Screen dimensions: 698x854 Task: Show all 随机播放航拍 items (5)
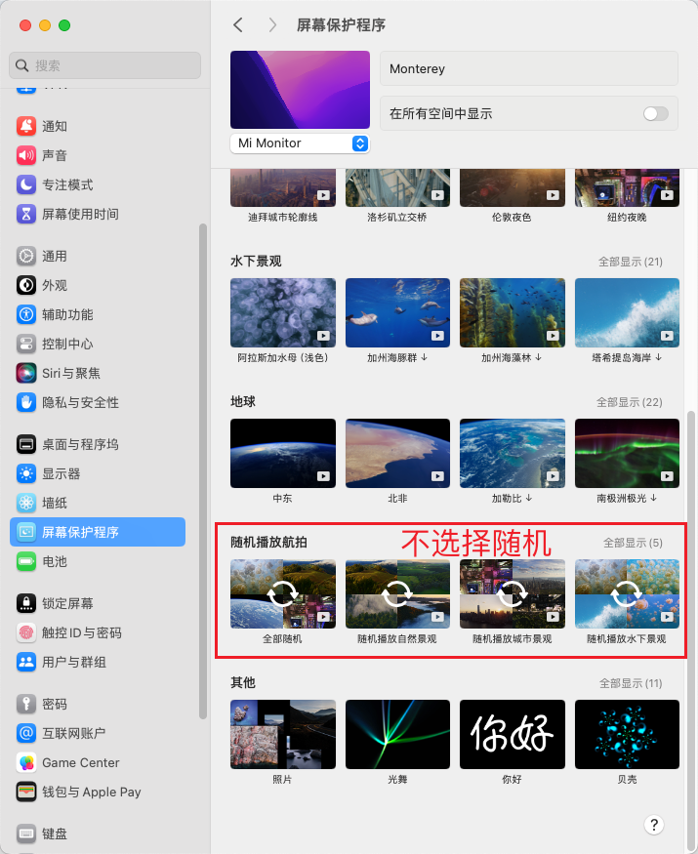click(633, 543)
